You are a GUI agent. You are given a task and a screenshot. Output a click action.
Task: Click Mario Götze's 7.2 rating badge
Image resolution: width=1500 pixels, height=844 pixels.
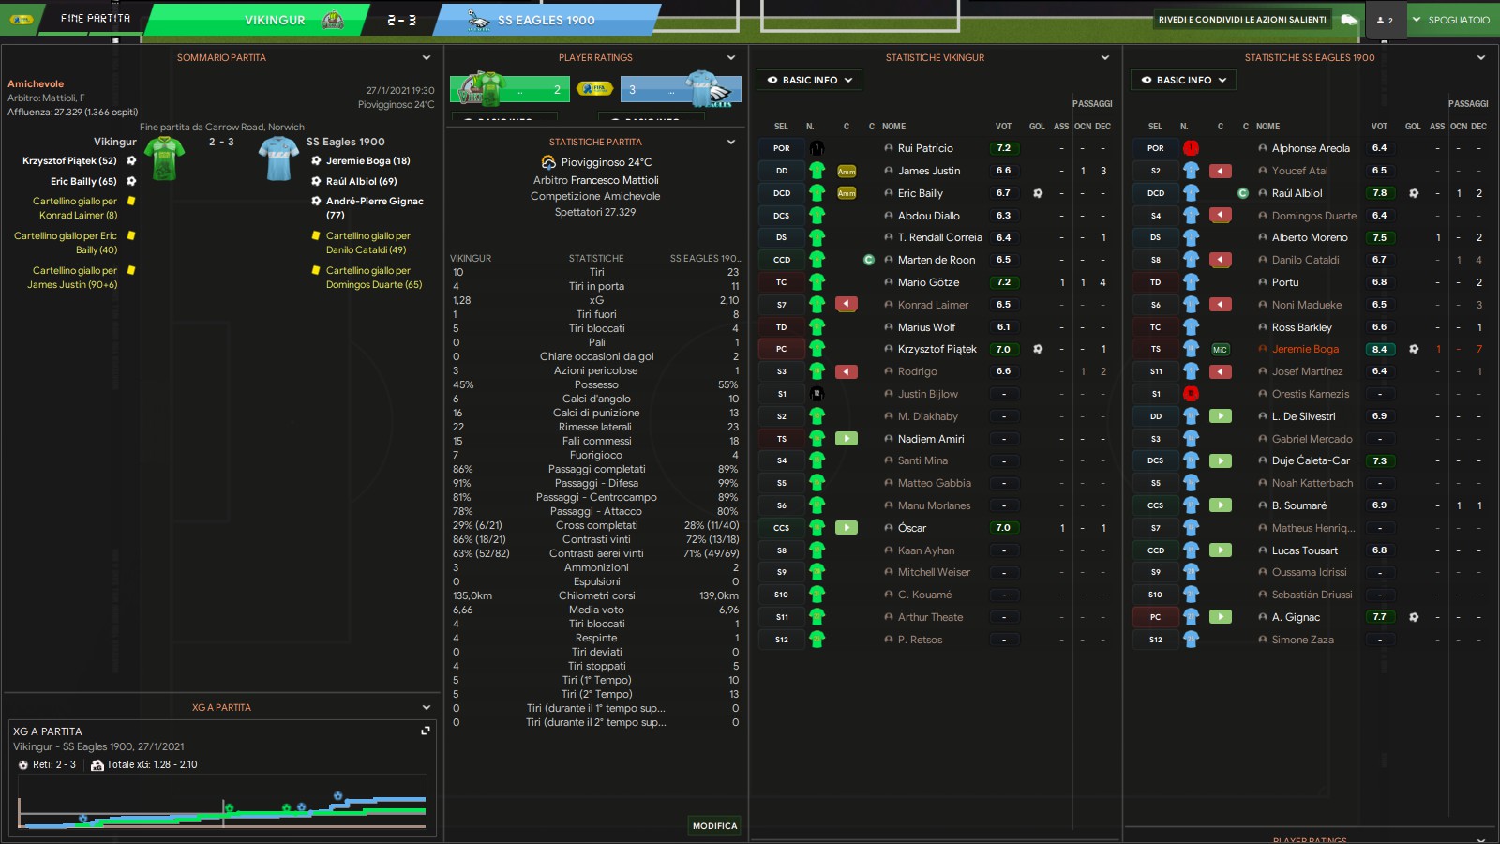tap(1003, 281)
